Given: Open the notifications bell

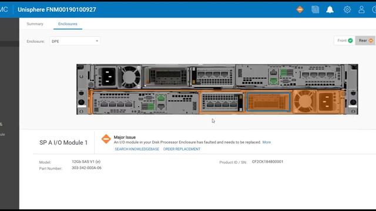Looking at the screenshot, I should pyautogui.click(x=330, y=9).
